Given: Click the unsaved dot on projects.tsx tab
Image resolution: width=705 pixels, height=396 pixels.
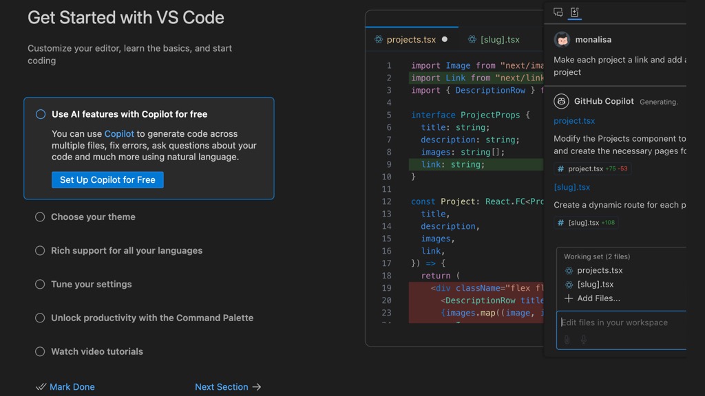Looking at the screenshot, I should [x=445, y=39].
